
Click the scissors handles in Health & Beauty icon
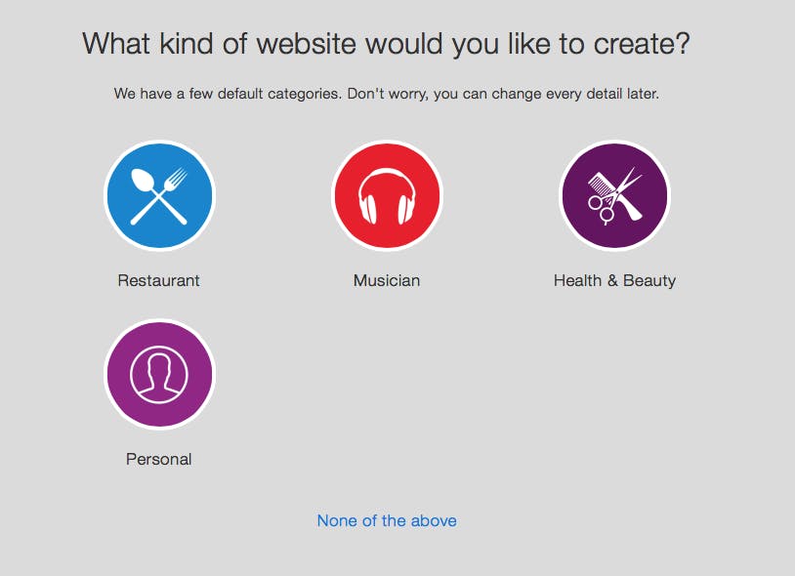(600, 206)
